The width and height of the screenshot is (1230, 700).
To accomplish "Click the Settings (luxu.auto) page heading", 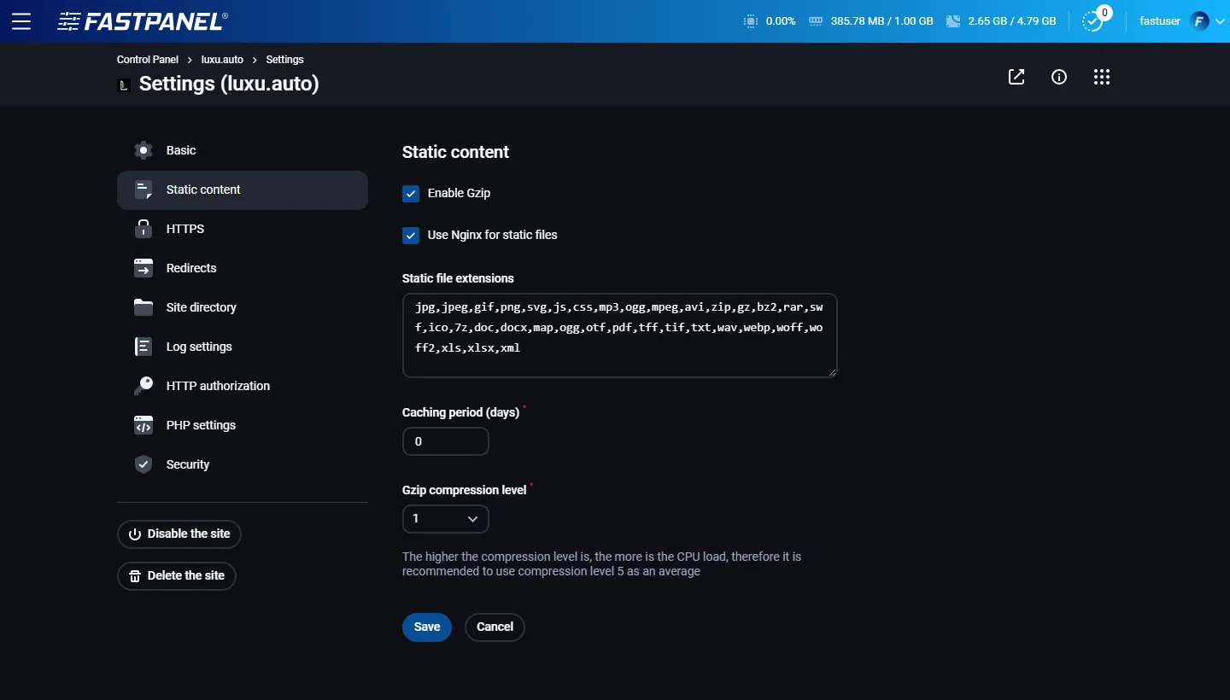I will [x=229, y=84].
